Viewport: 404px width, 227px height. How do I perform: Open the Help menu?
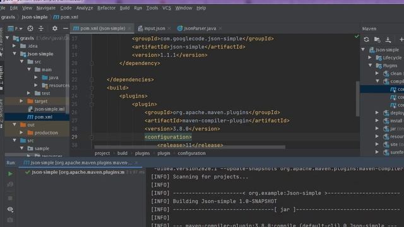[201, 8]
